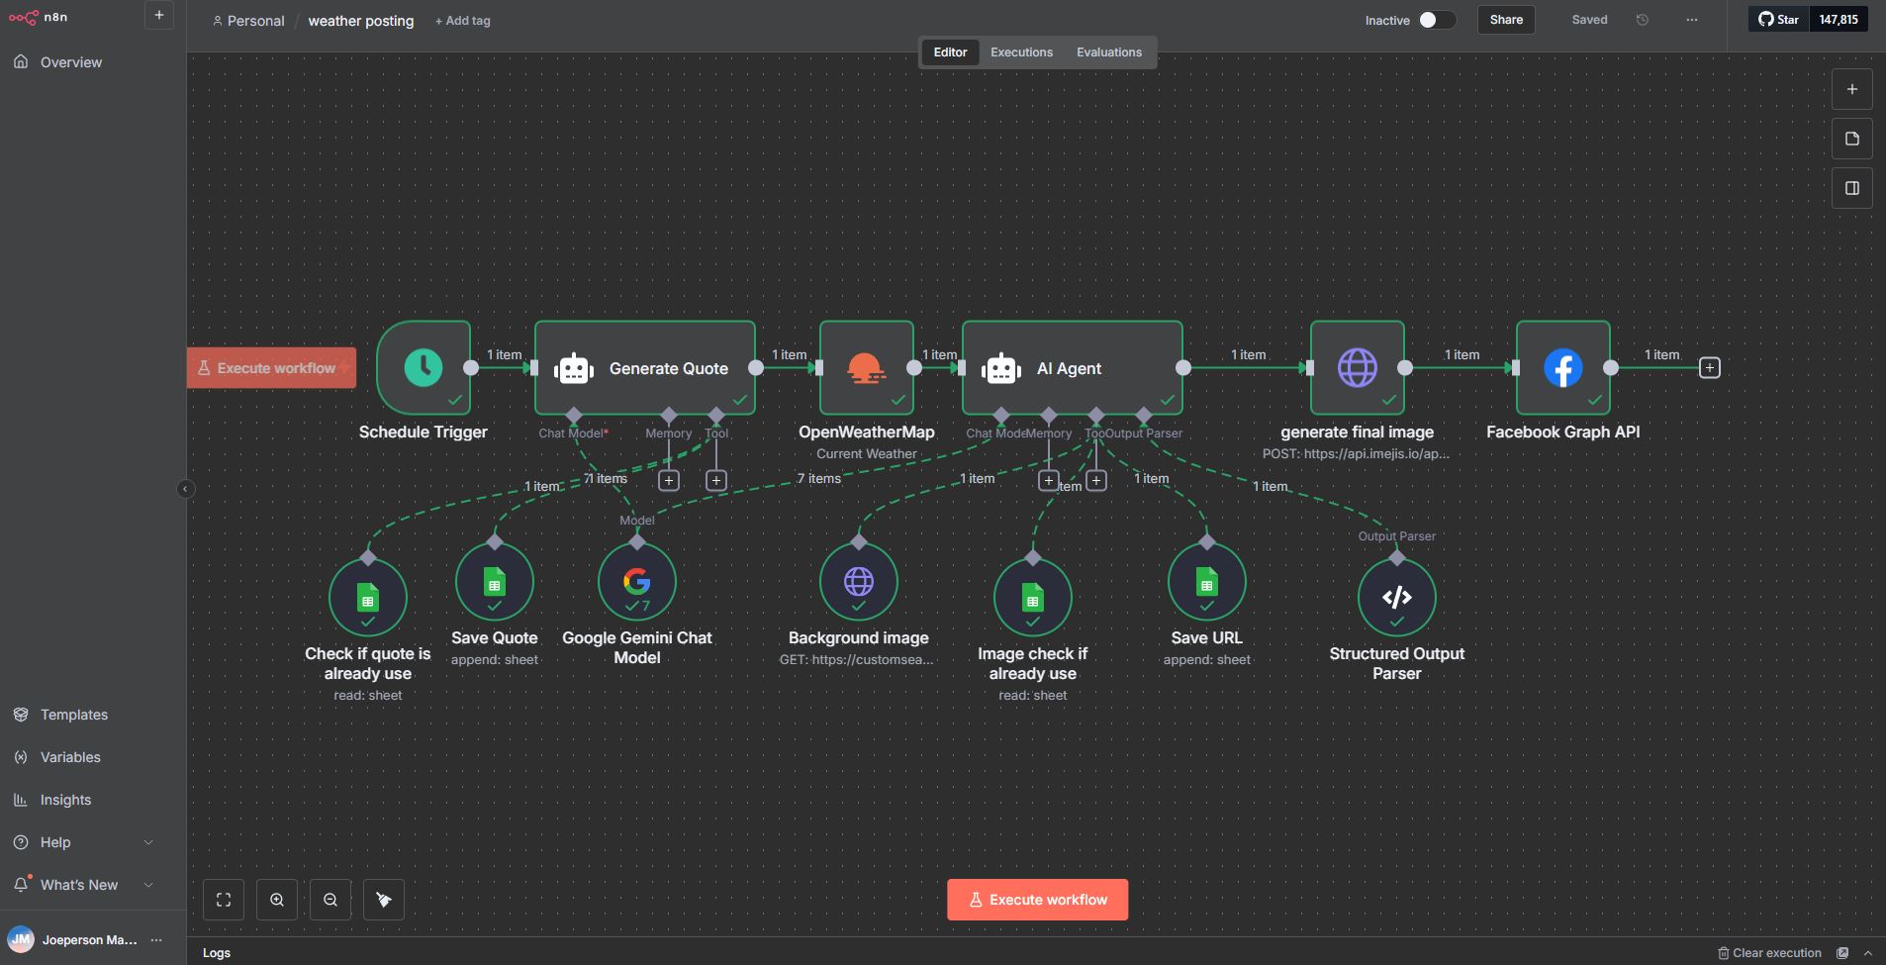Click Execute workflow beside Schedule Trigger

tap(271, 368)
